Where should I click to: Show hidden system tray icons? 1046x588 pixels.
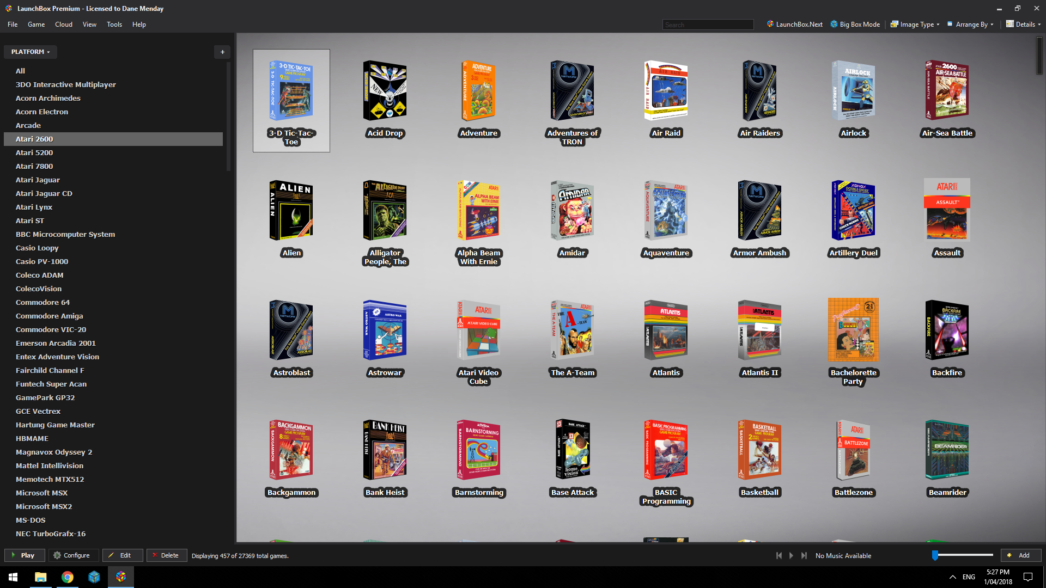pyautogui.click(x=952, y=577)
